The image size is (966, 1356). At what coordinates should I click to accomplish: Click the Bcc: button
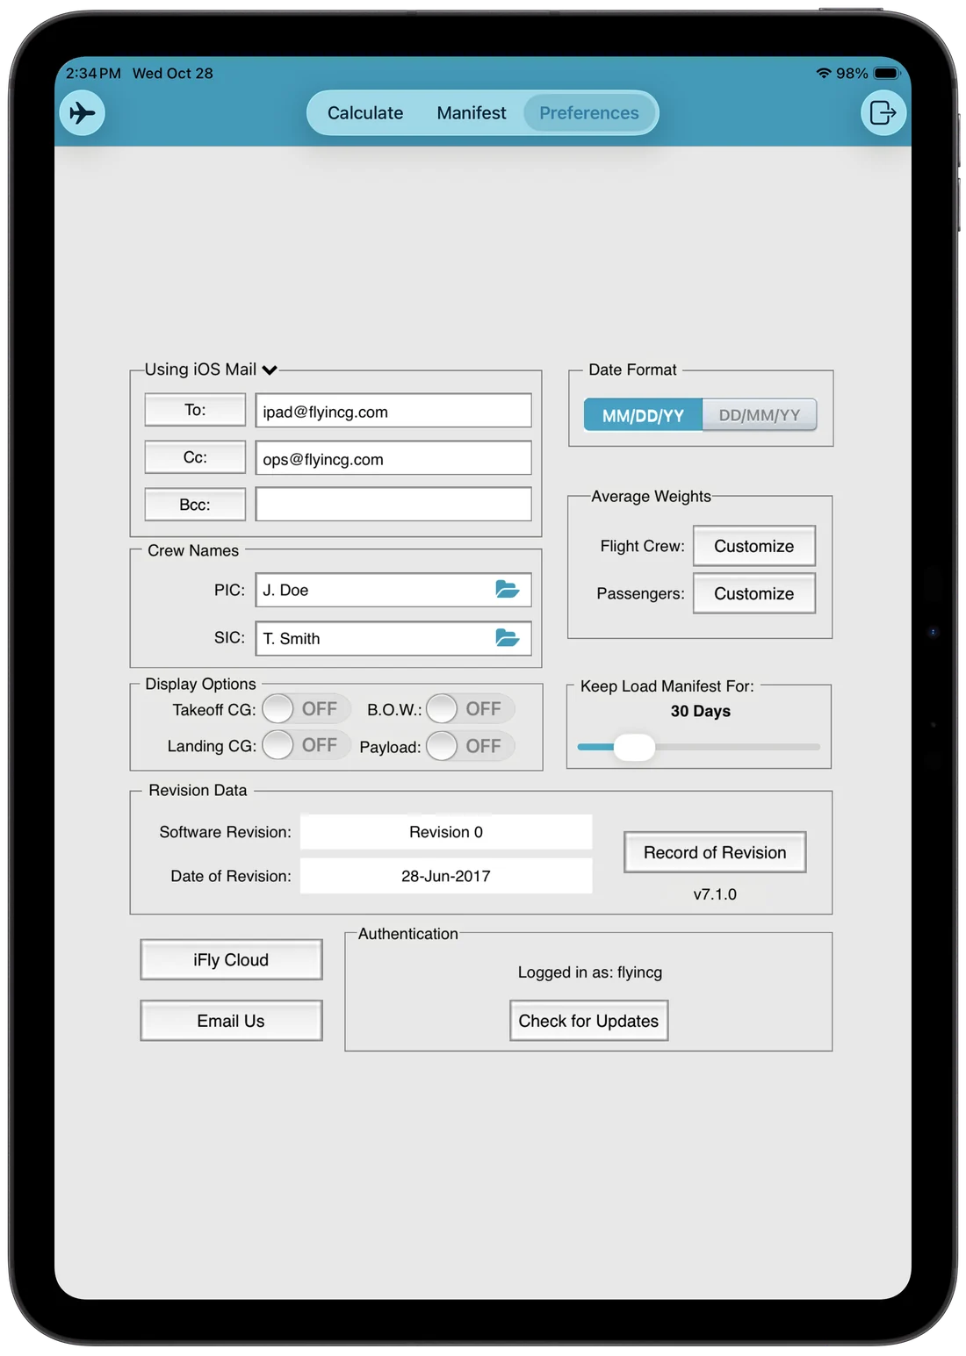click(x=195, y=505)
